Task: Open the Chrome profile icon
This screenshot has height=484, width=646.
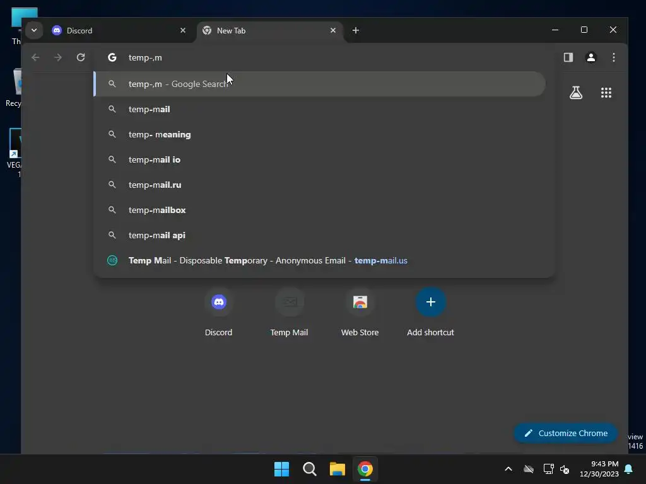Action: point(590,57)
